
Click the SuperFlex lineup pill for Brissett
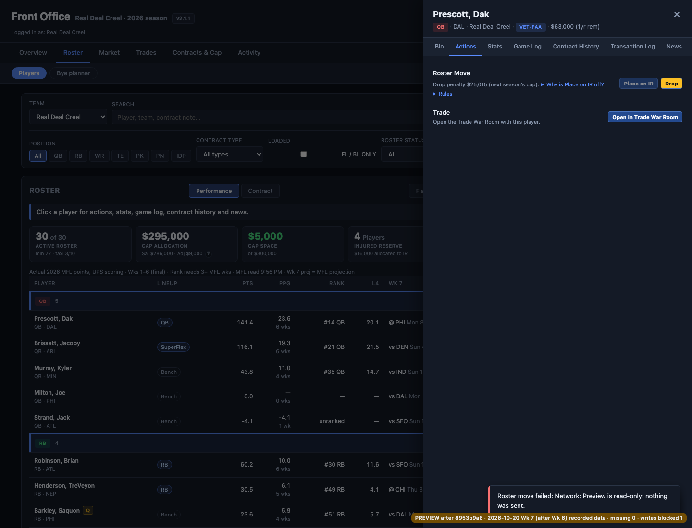point(173,347)
